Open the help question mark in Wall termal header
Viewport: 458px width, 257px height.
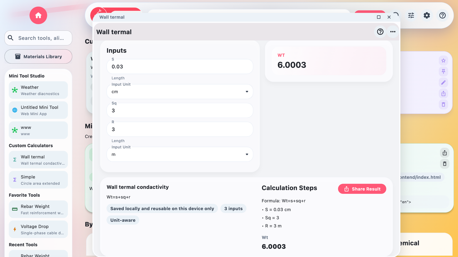pyautogui.click(x=380, y=31)
